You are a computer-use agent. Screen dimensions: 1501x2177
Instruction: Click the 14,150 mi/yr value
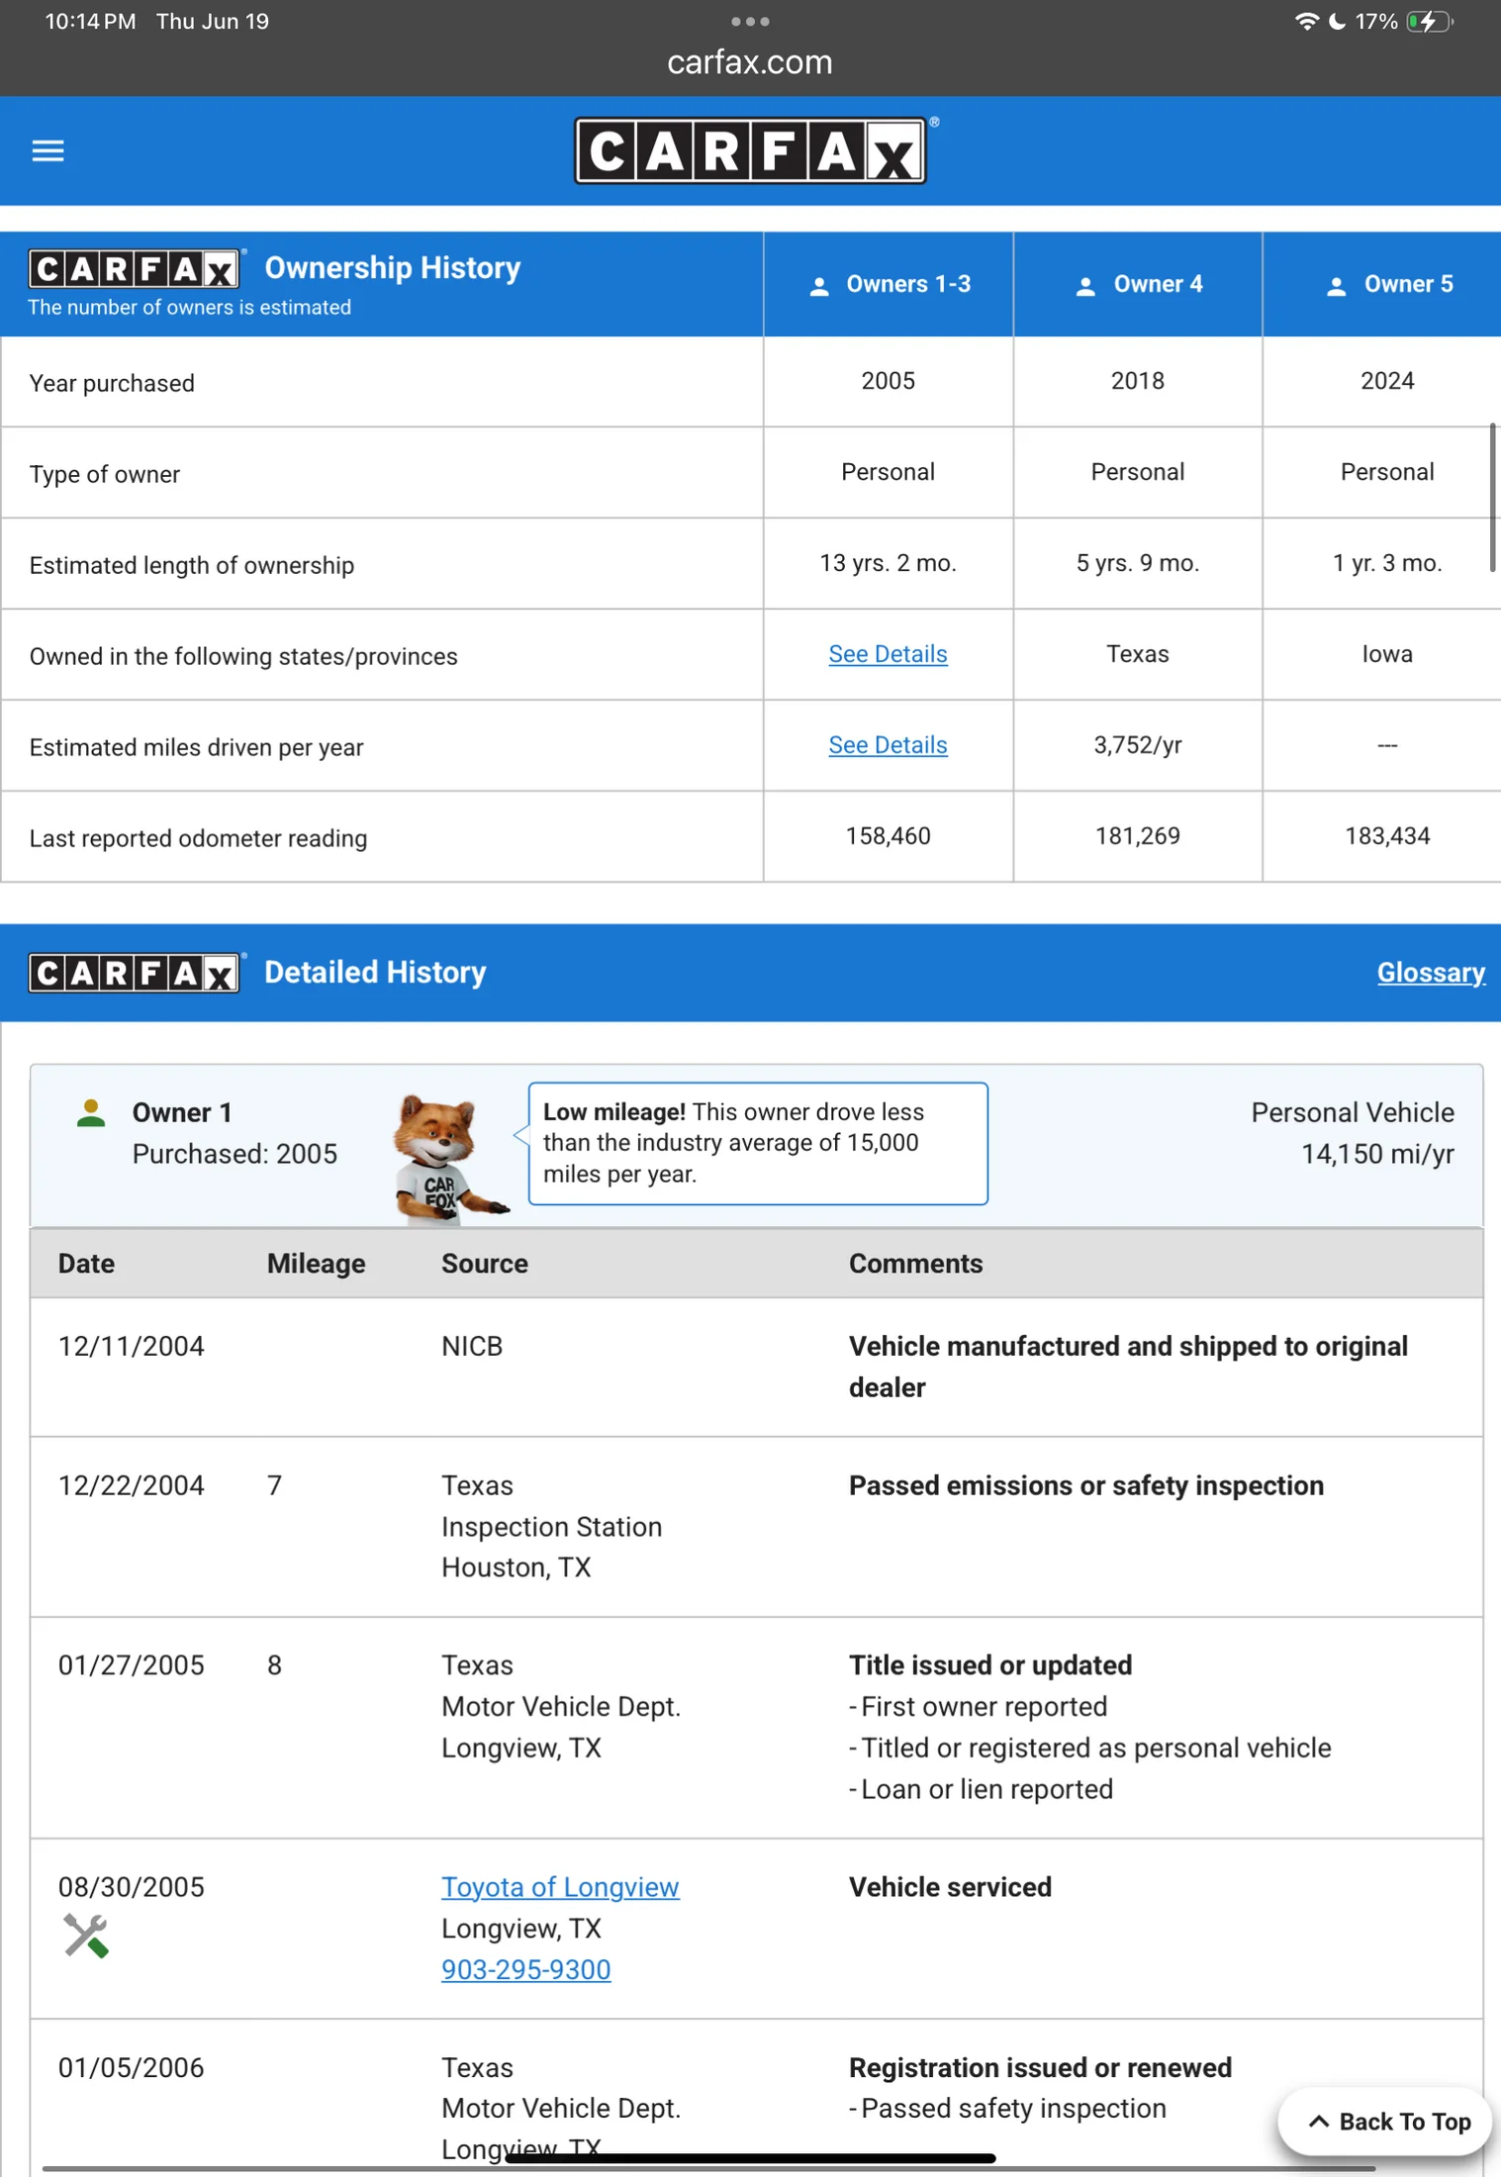(x=1377, y=1154)
